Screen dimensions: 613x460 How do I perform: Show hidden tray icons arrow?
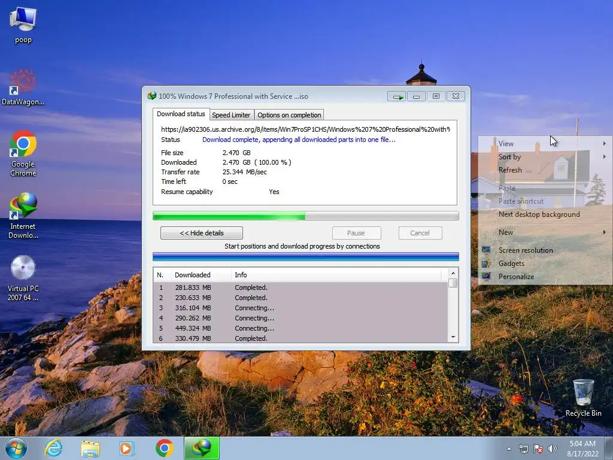click(x=509, y=449)
